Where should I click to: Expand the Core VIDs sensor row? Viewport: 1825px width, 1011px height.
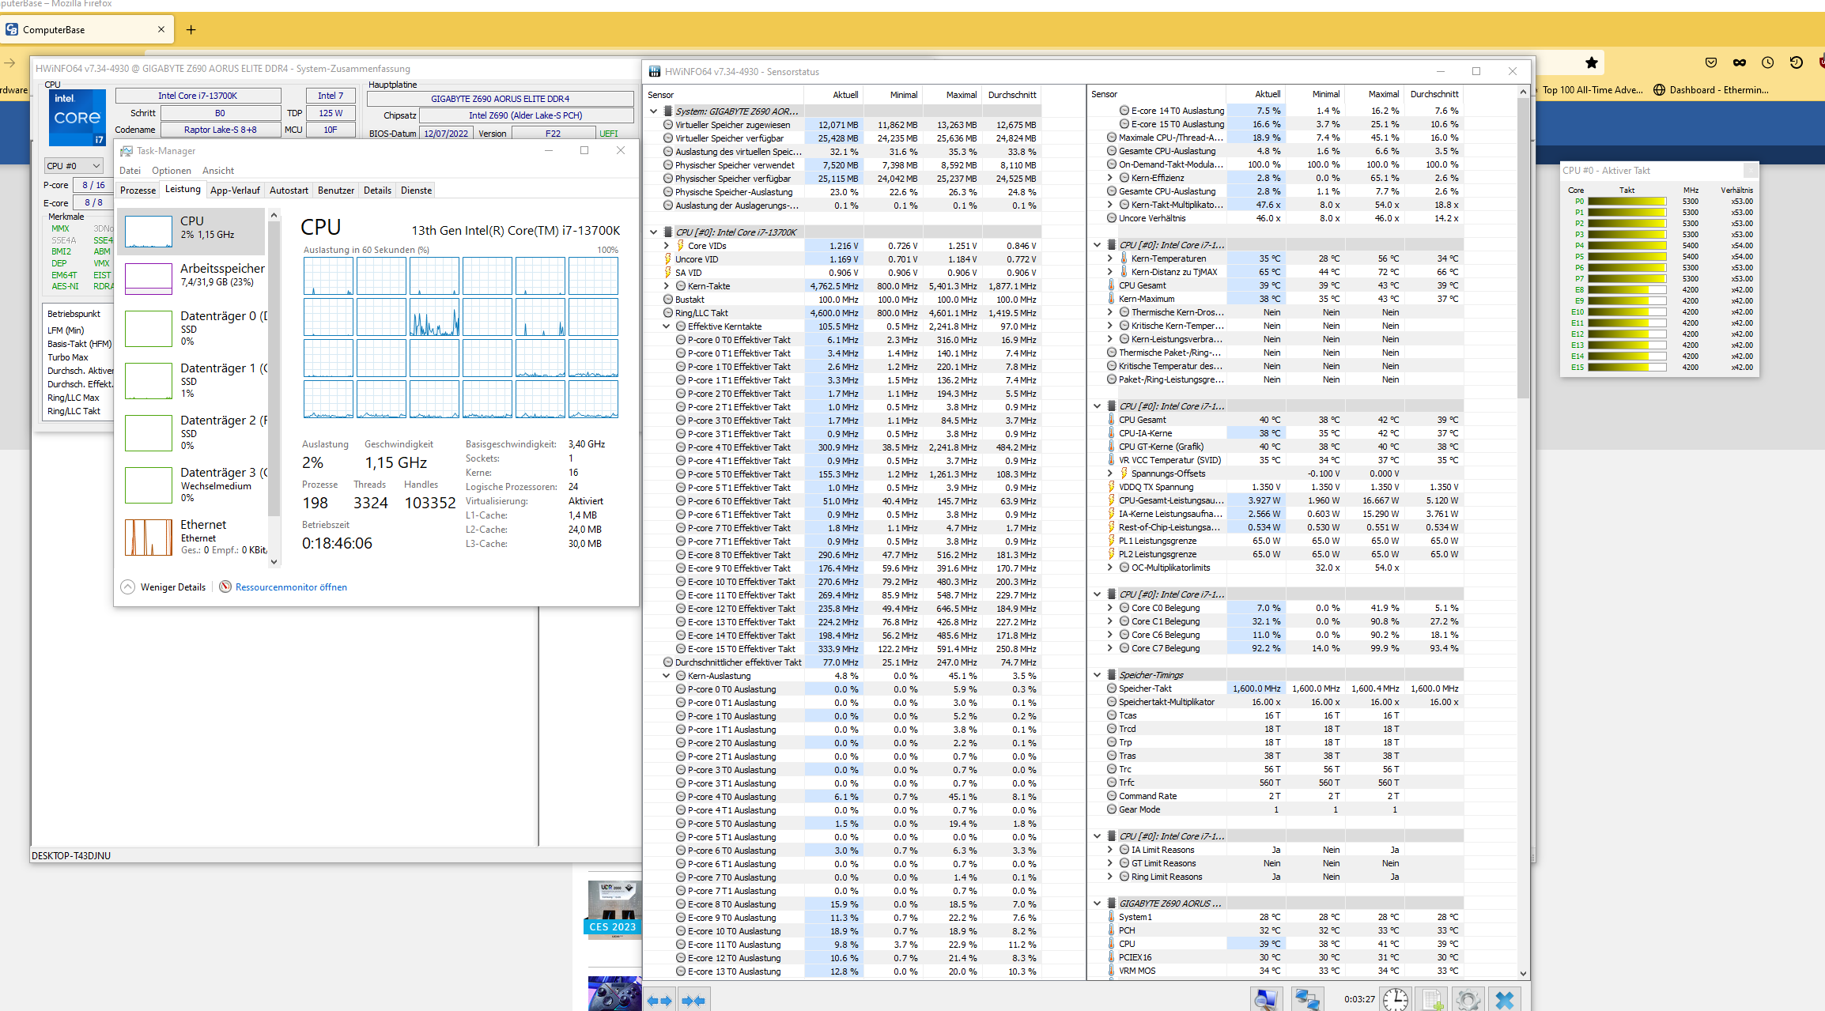[x=667, y=246]
